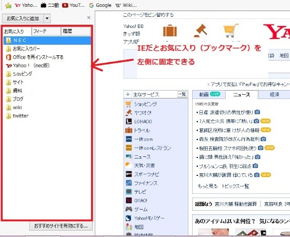This screenshot has height=237, width=290.
Task: Open the Google bookmark in favorites bar
Action: tap(100, 5)
